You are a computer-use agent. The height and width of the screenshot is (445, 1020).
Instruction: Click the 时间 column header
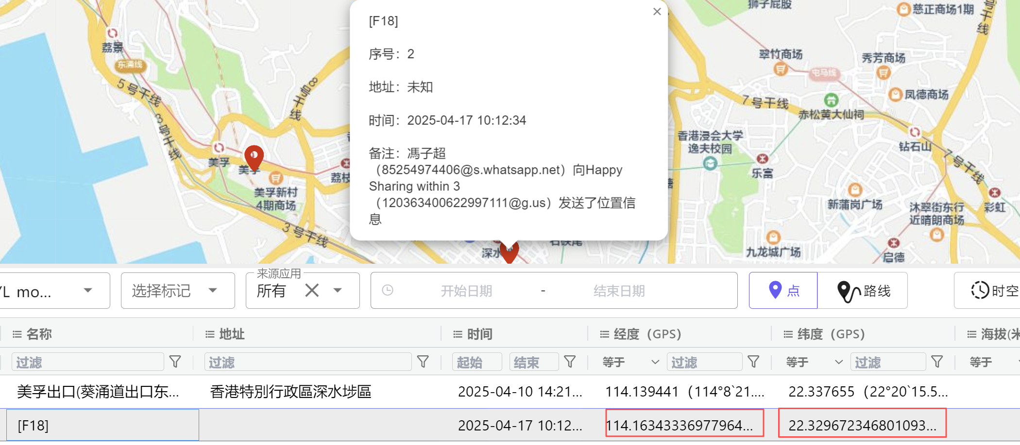[x=479, y=334]
